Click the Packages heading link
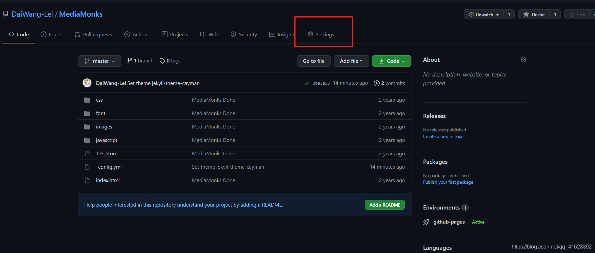This screenshot has height=253, width=595. (x=435, y=162)
